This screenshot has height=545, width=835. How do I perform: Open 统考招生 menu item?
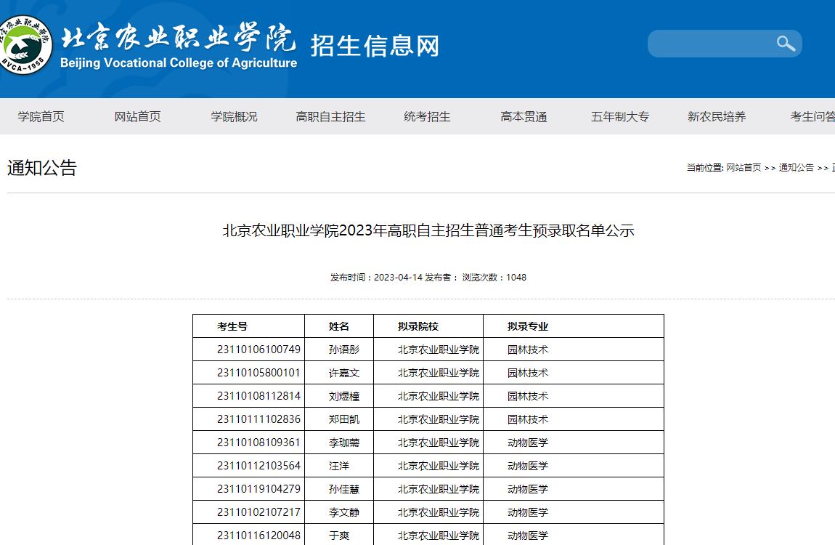(427, 116)
